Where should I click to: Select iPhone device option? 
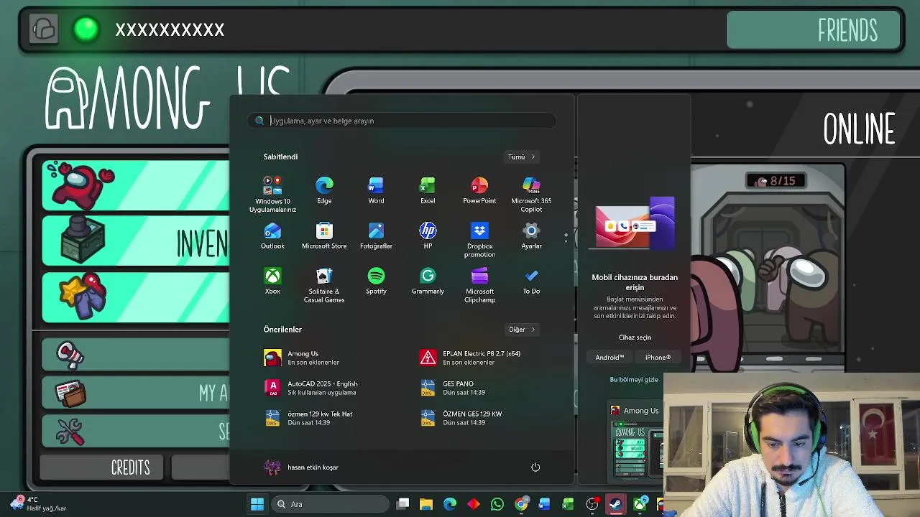pos(658,358)
